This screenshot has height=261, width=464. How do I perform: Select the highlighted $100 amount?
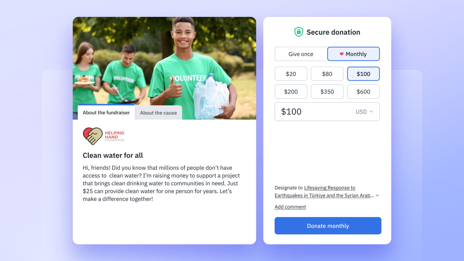tap(363, 74)
